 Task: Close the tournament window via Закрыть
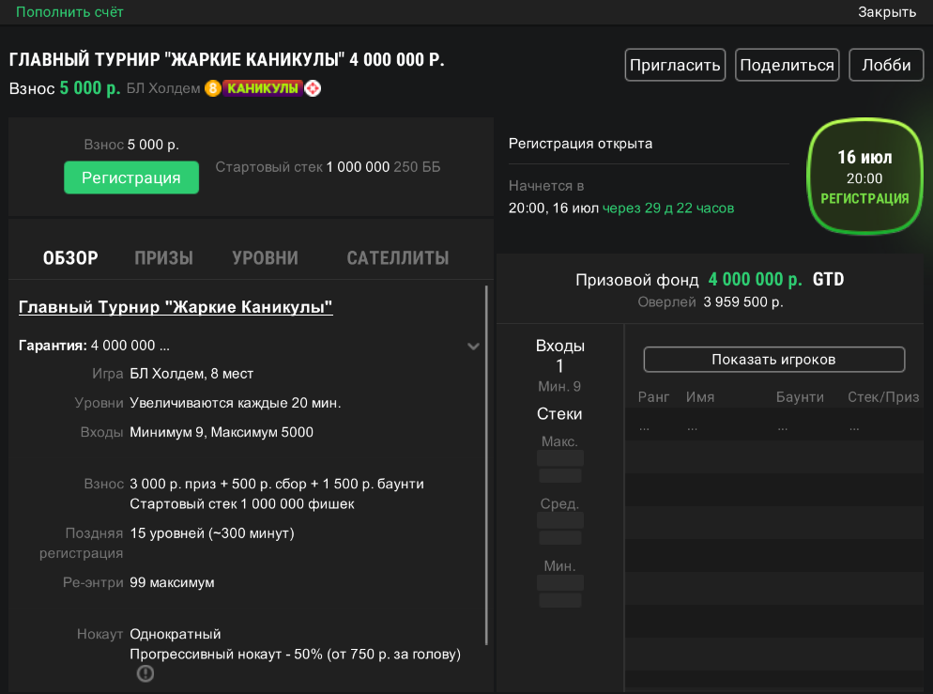pyautogui.click(x=886, y=12)
